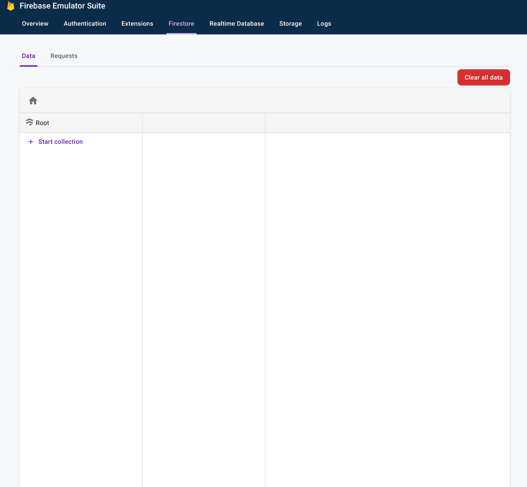The width and height of the screenshot is (527, 487).
Task: View the Logs tab
Action: coord(324,24)
